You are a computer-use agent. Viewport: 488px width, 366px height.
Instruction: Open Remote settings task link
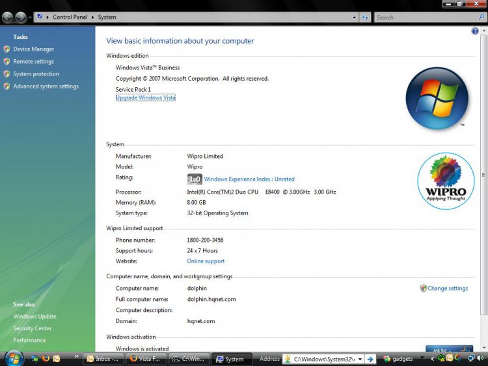point(33,62)
